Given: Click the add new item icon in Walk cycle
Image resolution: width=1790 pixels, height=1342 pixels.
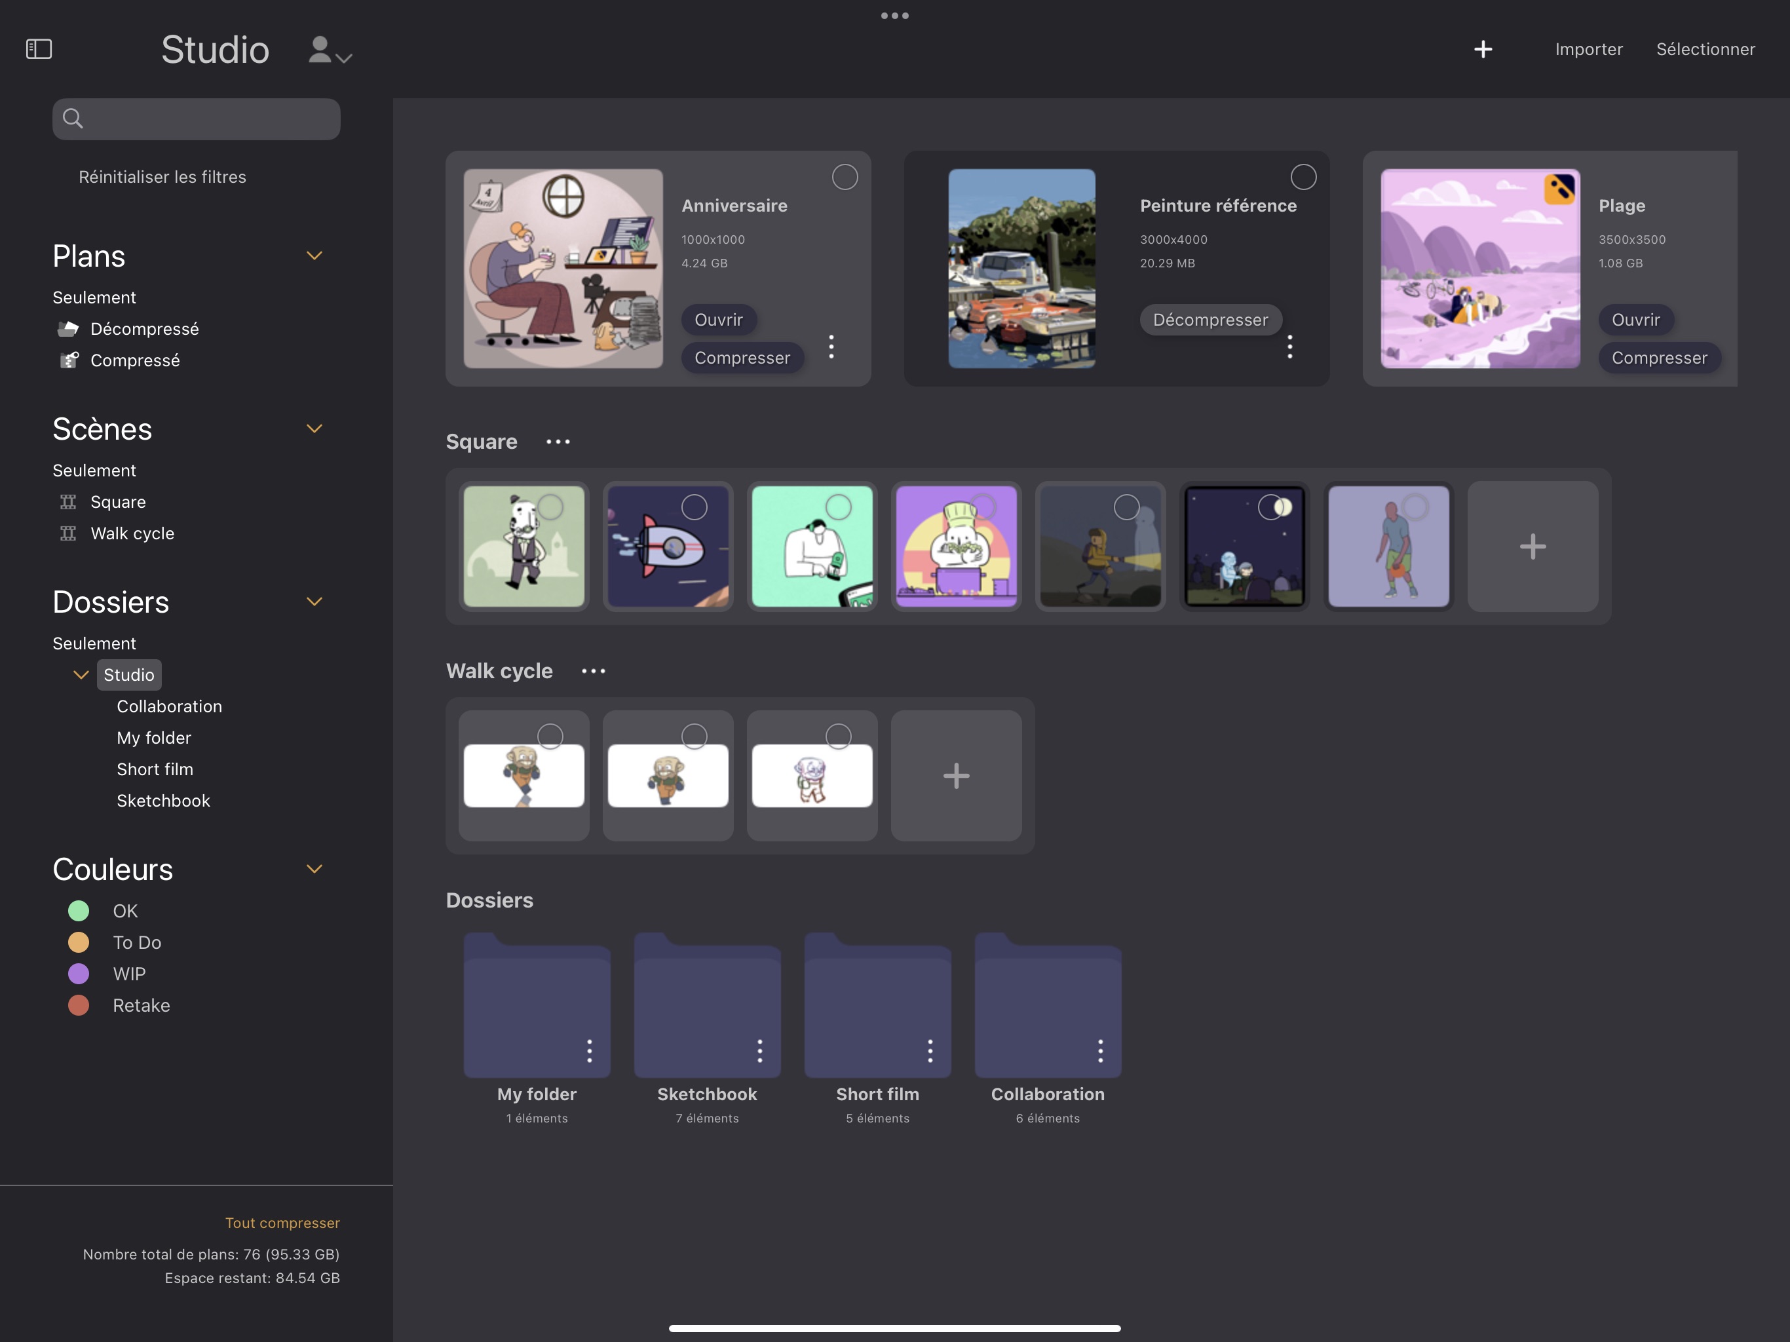Looking at the screenshot, I should tap(957, 774).
